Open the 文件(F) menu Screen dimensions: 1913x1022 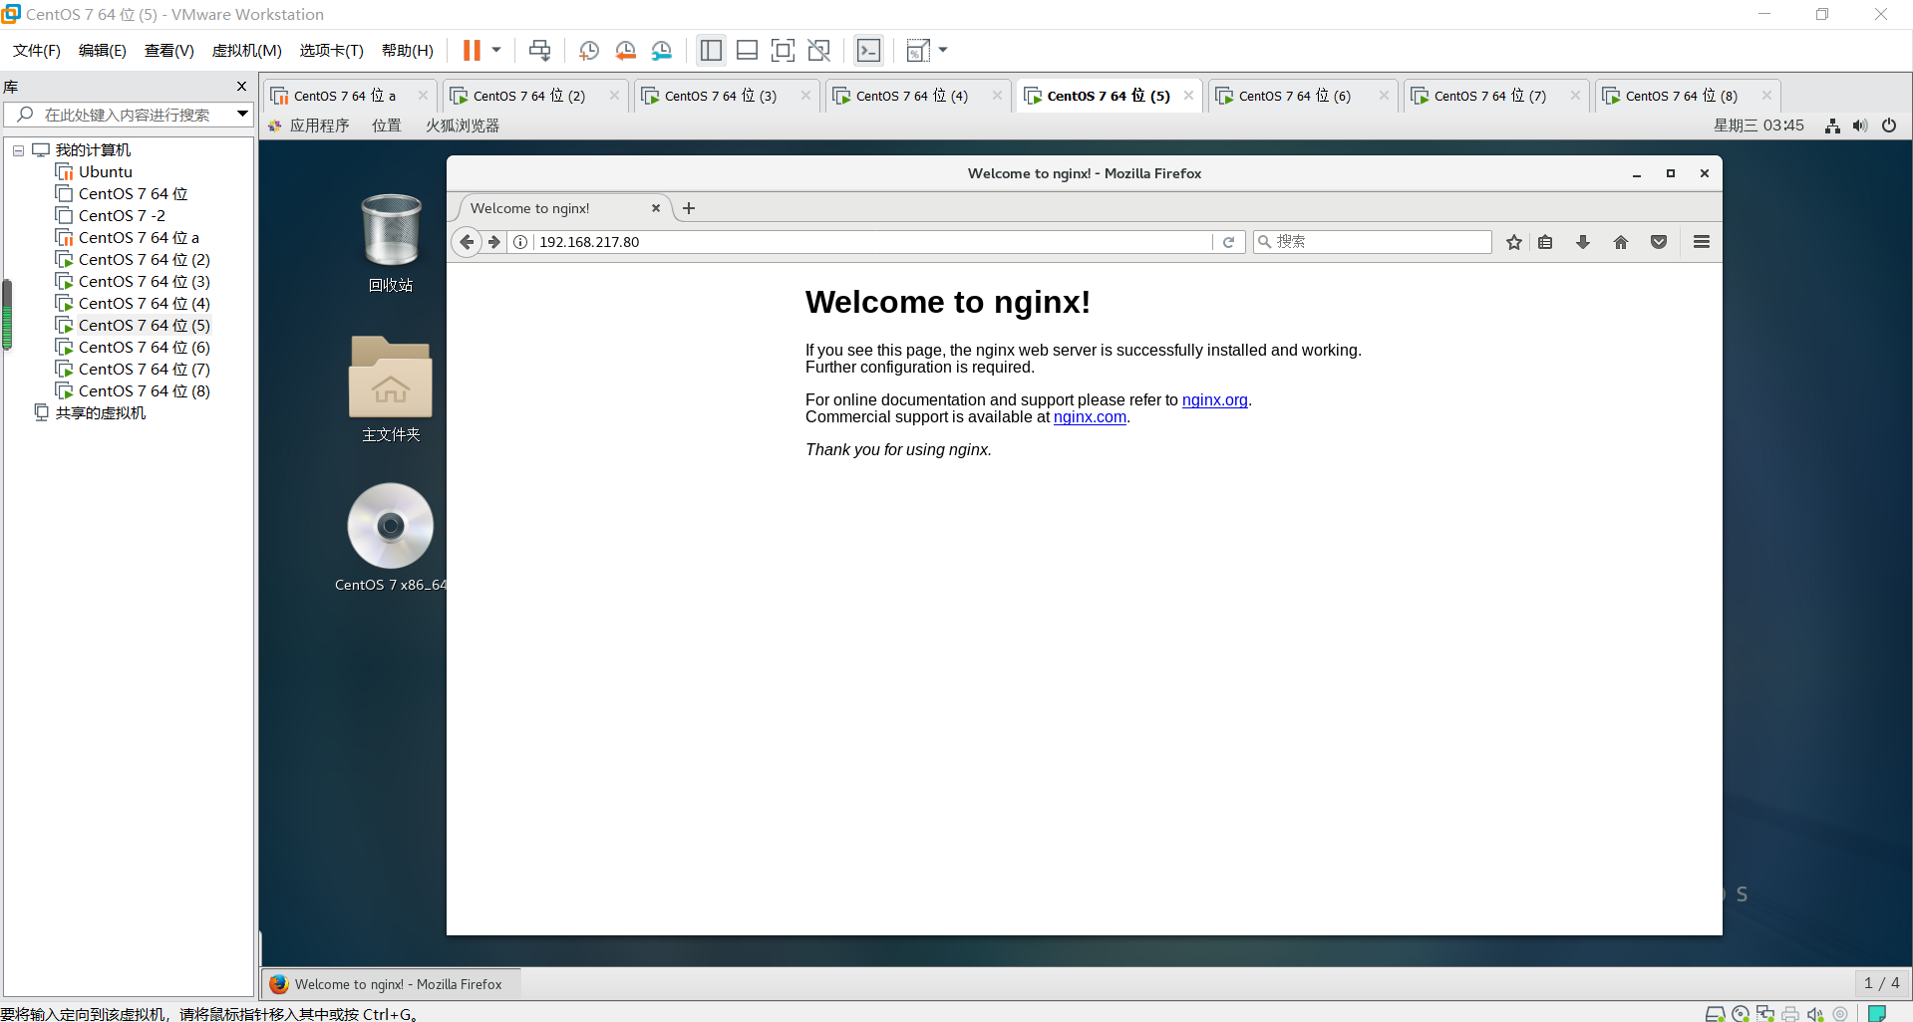37,51
